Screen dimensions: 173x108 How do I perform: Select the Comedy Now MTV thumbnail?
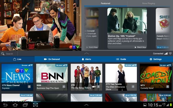[x=156, y=77]
